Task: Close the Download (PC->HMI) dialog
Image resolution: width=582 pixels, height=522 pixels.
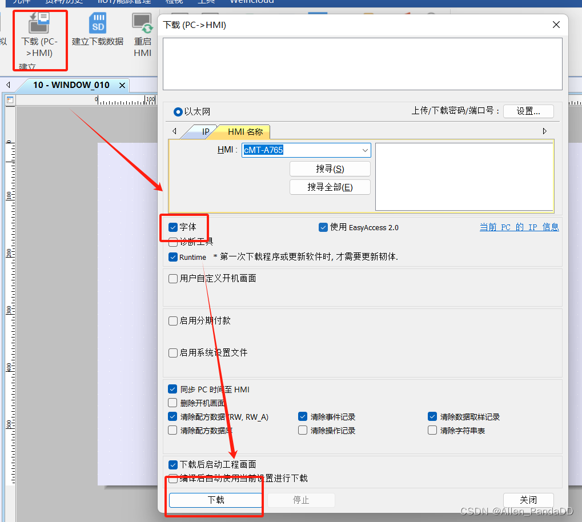Action: pos(556,25)
